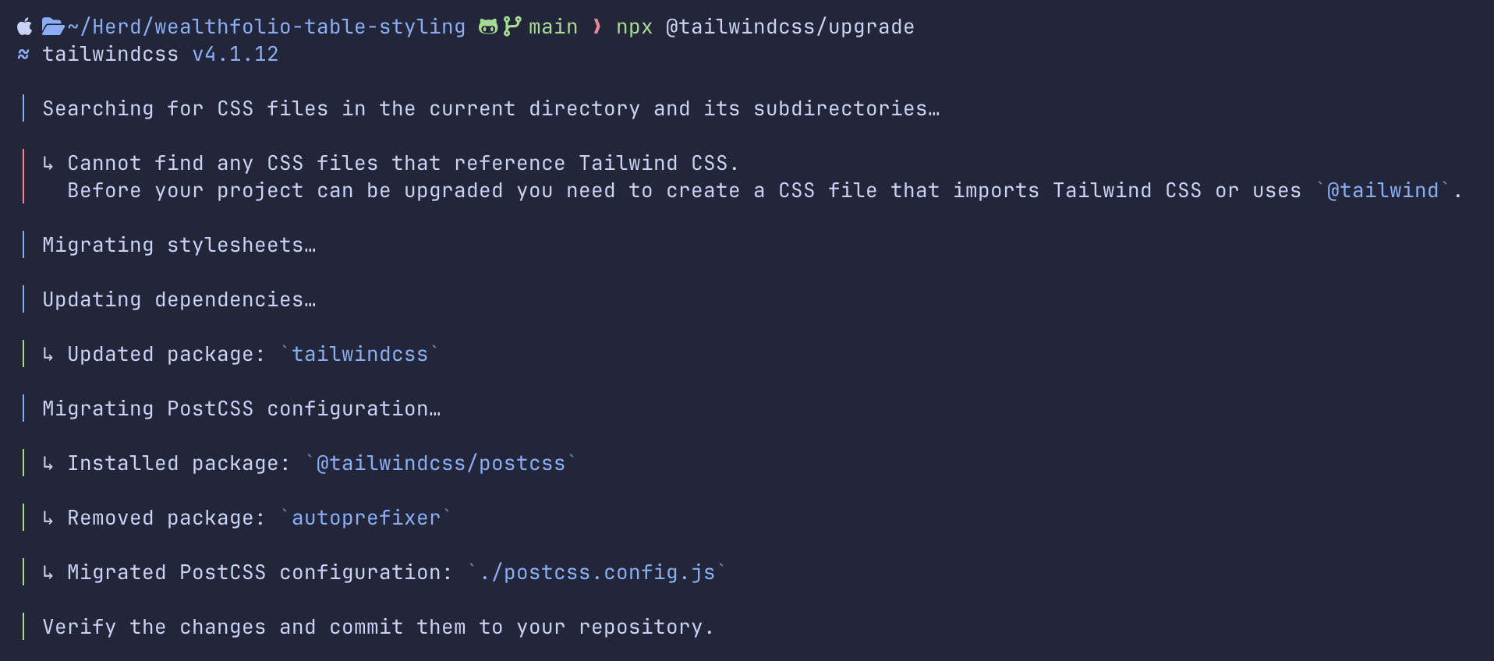The image size is (1494, 661).
Task: Click the GitHub cat icon in prompt
Action: point(488,27)
